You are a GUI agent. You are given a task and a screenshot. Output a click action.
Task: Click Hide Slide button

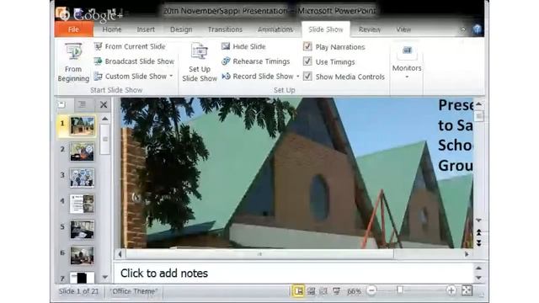pos(243,46)
